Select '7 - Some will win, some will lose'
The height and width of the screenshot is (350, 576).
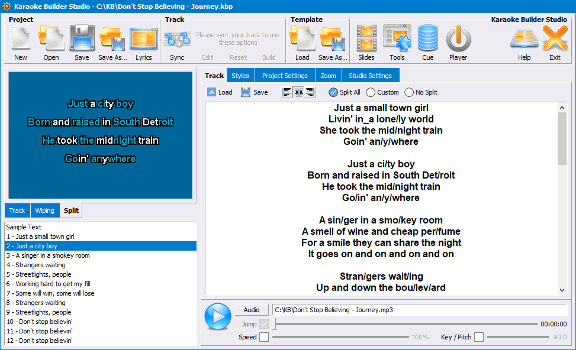click(x=100, y=293)
